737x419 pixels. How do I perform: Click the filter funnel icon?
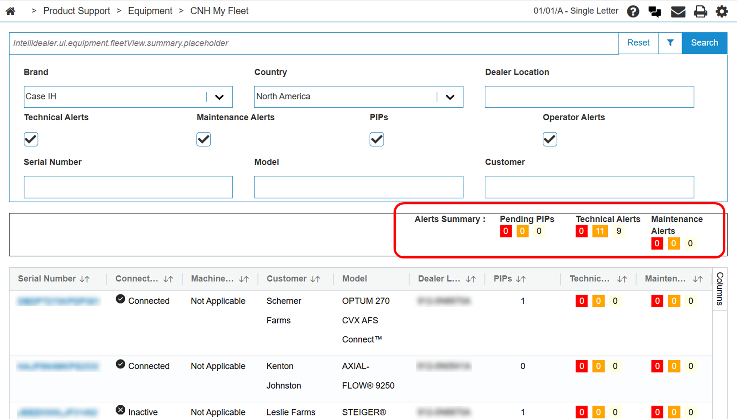click(670, 43)
